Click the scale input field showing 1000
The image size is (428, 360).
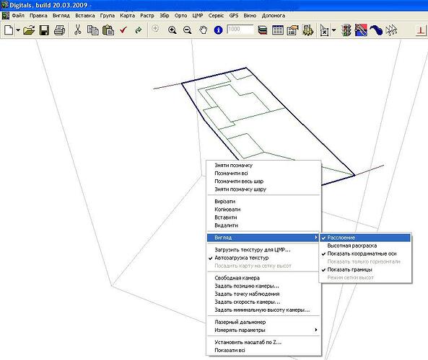pyautogui.click(x=240, y=30)
